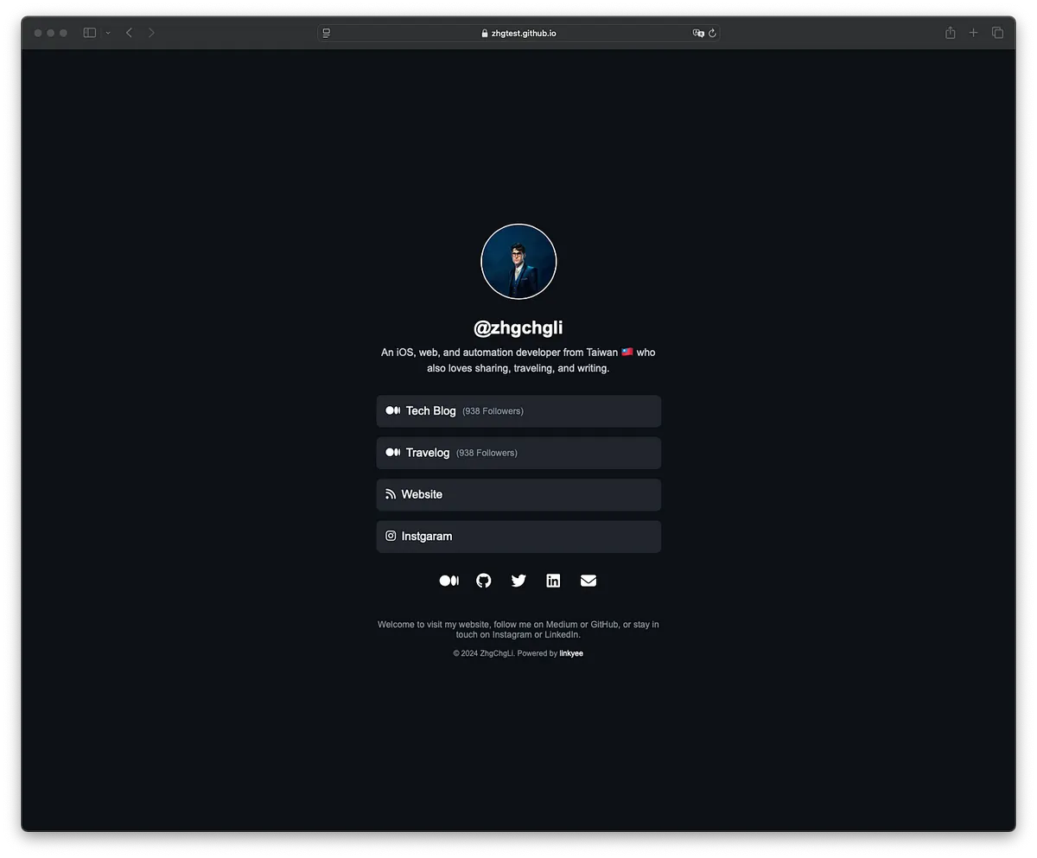The image size is (1037, 858).
Task: Go back to the previous page
Action: [129, 33]
